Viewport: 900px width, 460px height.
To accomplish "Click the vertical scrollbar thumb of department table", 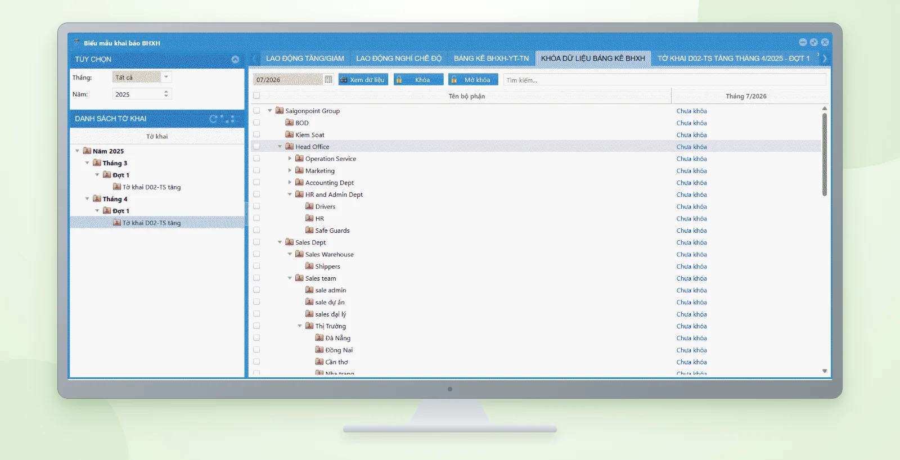I will (x=825, y=154).
